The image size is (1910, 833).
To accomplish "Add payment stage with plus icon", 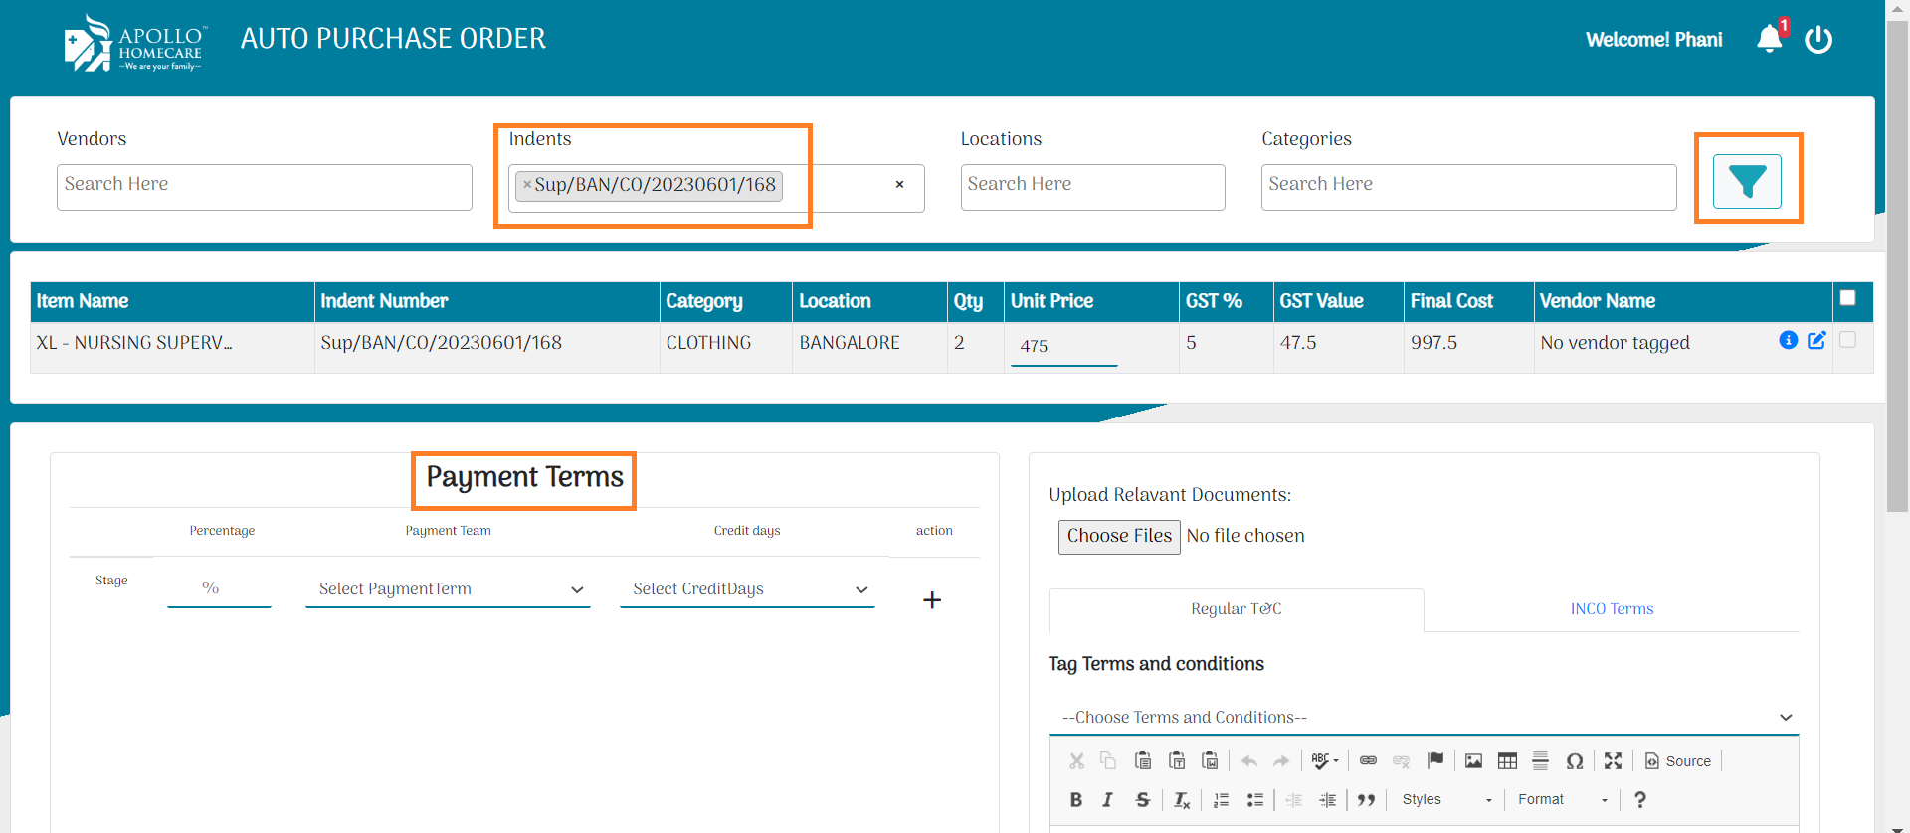I will (932, 600).
